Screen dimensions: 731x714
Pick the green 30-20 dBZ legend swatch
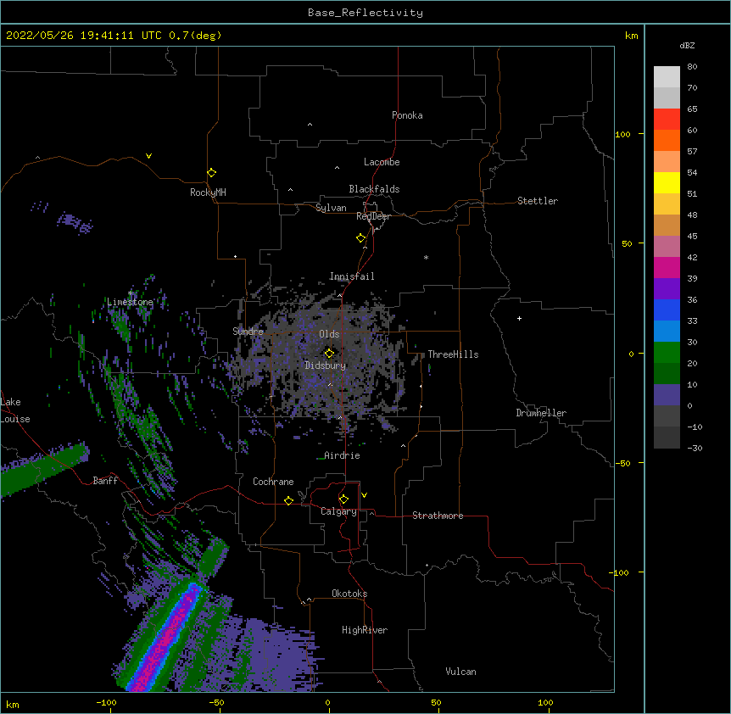667,353
